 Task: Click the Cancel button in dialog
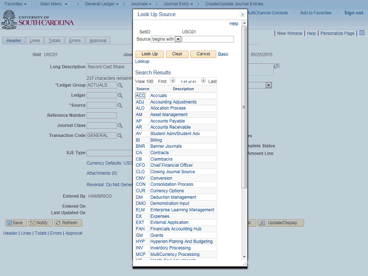pyautogui.click(x=203, y=54)
